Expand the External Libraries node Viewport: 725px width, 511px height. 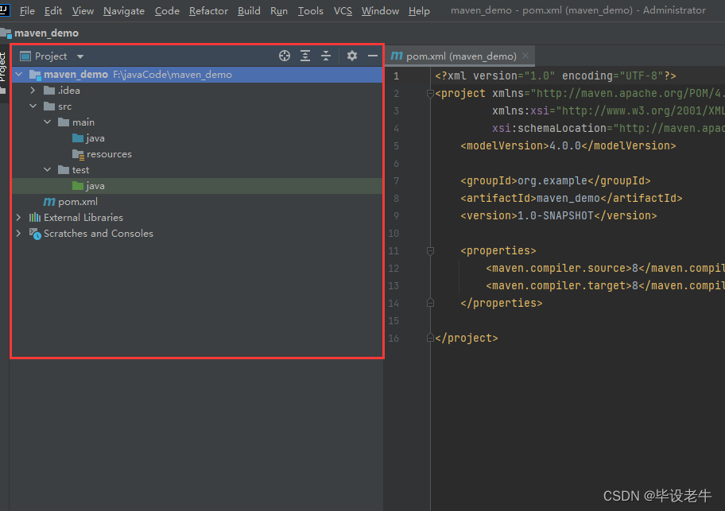click(18, 218)
